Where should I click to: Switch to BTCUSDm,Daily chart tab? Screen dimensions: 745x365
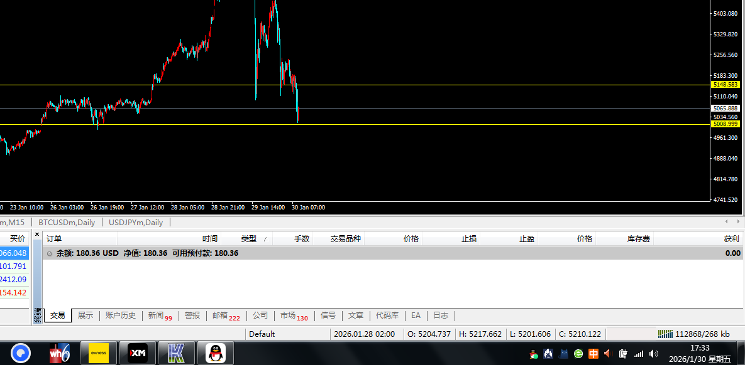click(67, 222)
